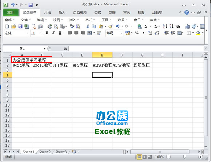211x162 pixels.
Task: Align text right in cell
Action: [x=83, y=33]
